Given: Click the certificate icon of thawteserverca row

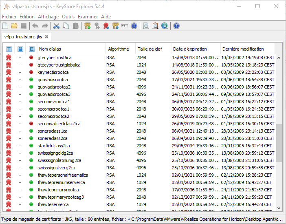Looking at the screenshot, I should pyautogui.click(x=9, y=204).
